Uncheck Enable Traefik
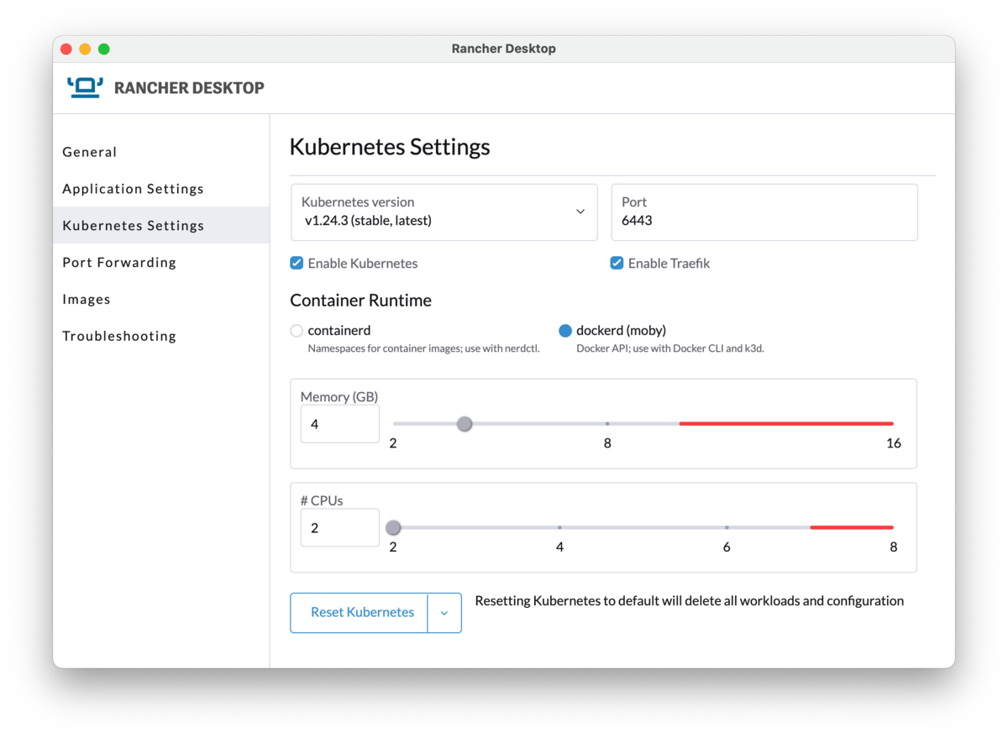This screenshot has height=738, width=1008. click(617, 263)
